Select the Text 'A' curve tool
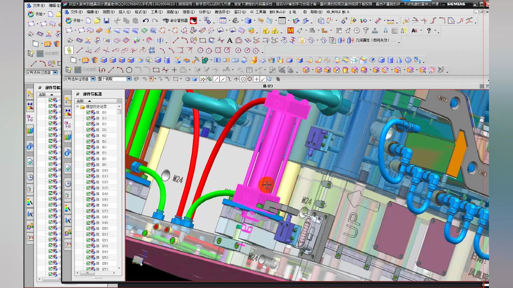Screen dimensions: 513x288 [x=230, y=41]
